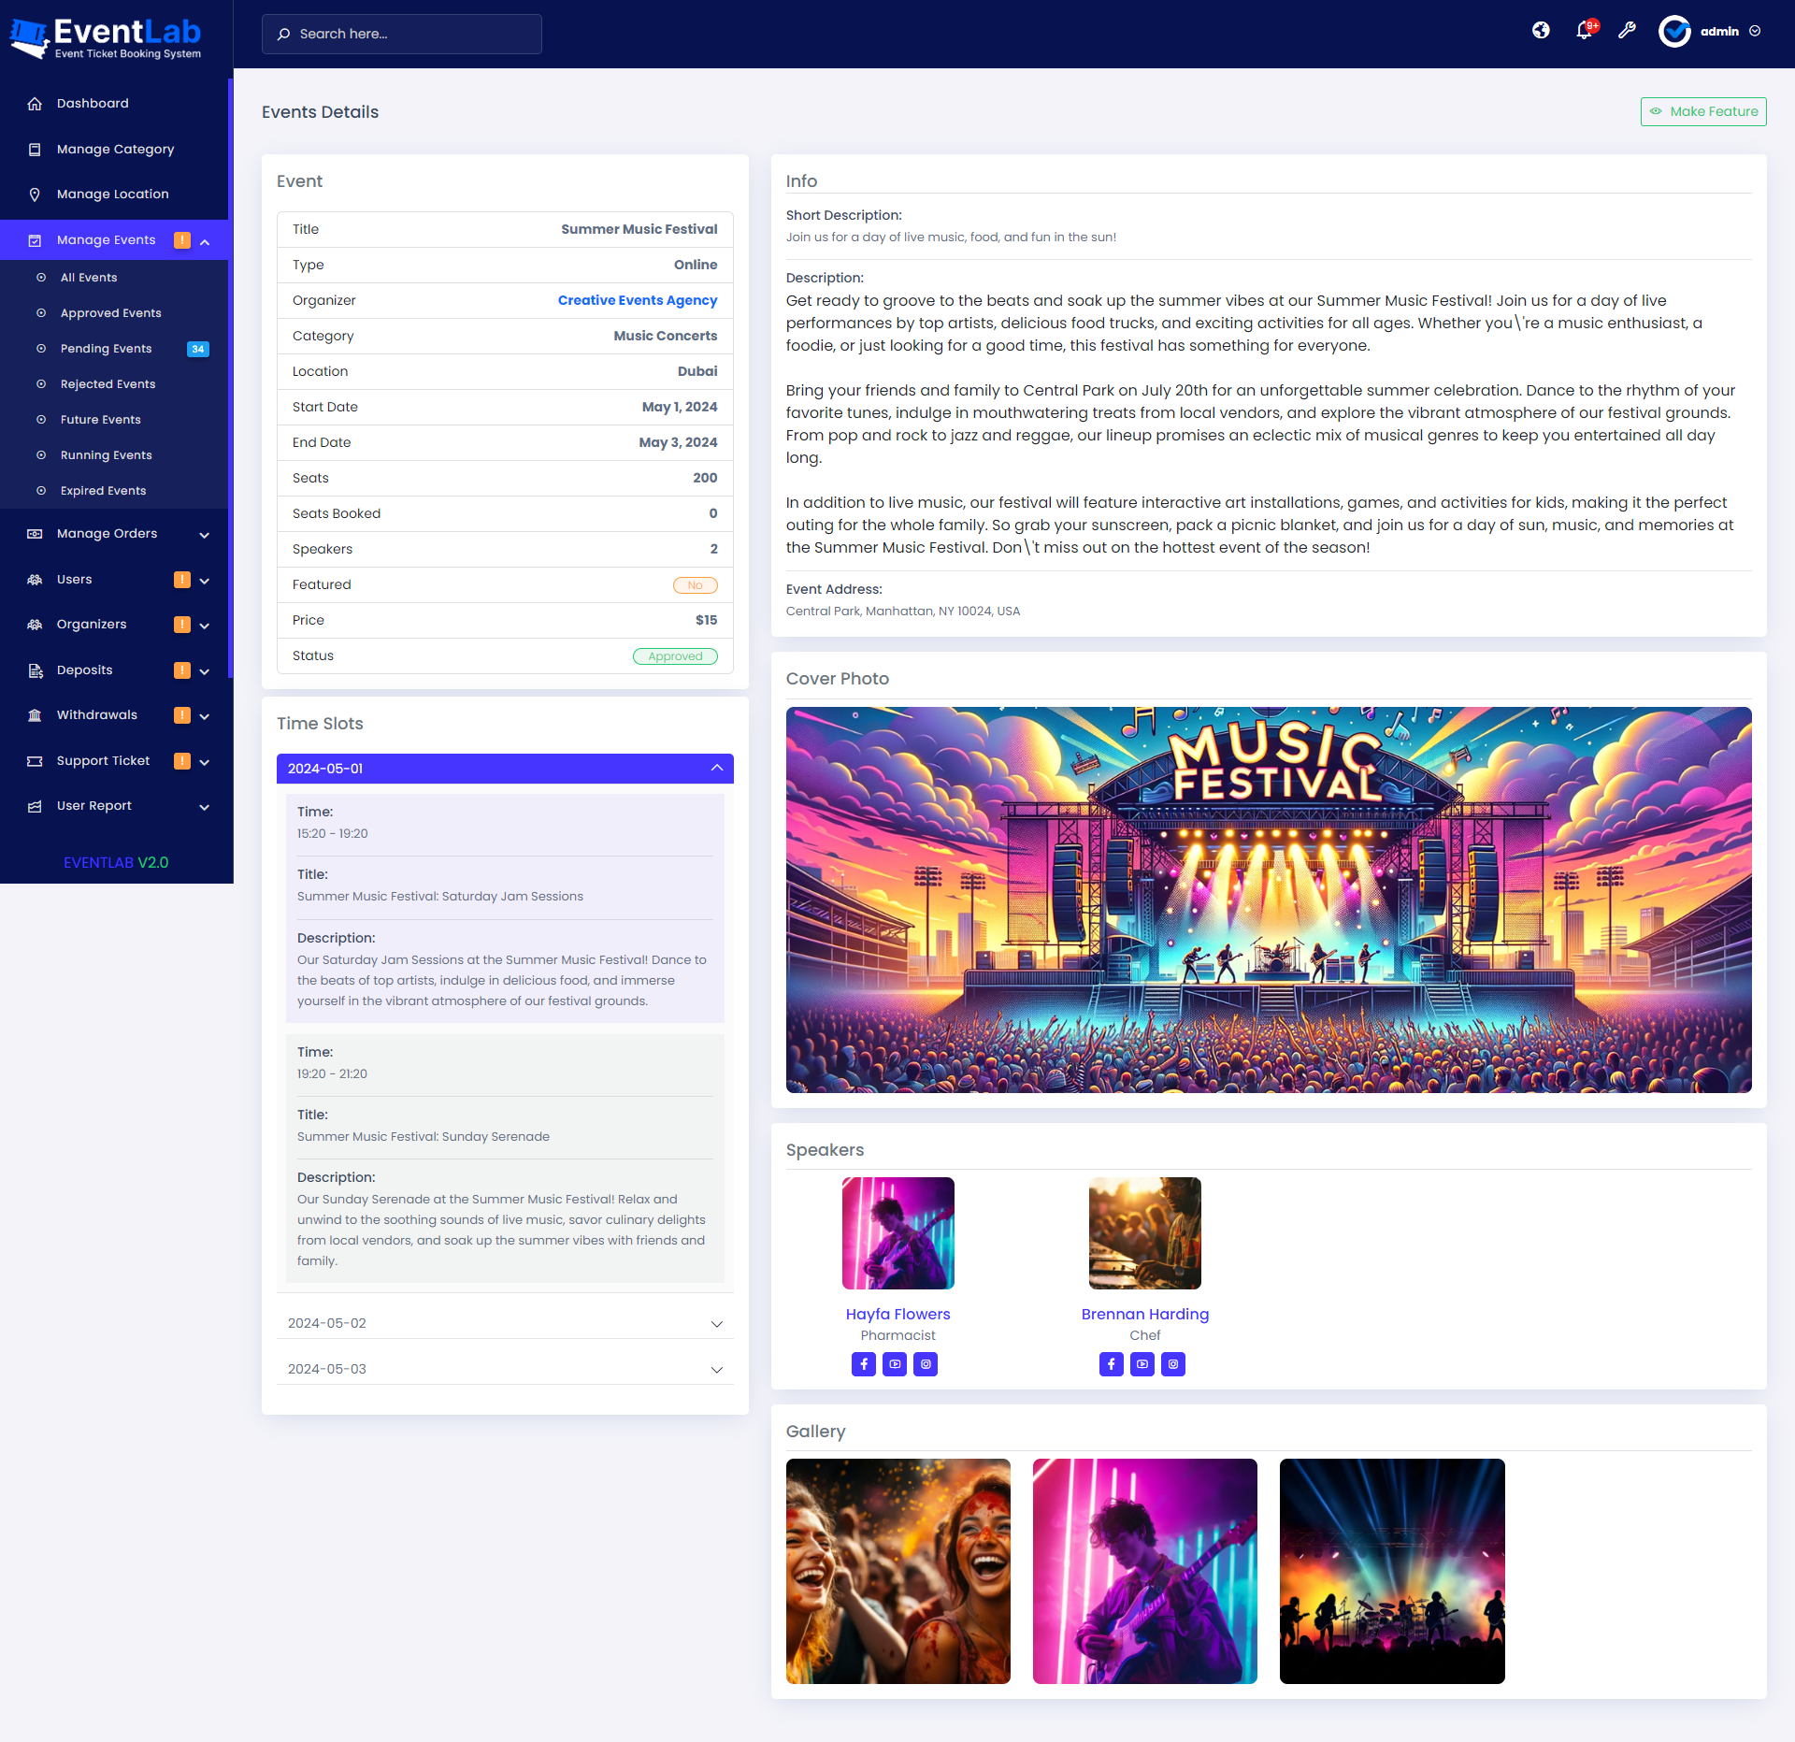Click the Manage Location pin icon
Viewport: 1795px width, 1742px height.
coord(35,194)
